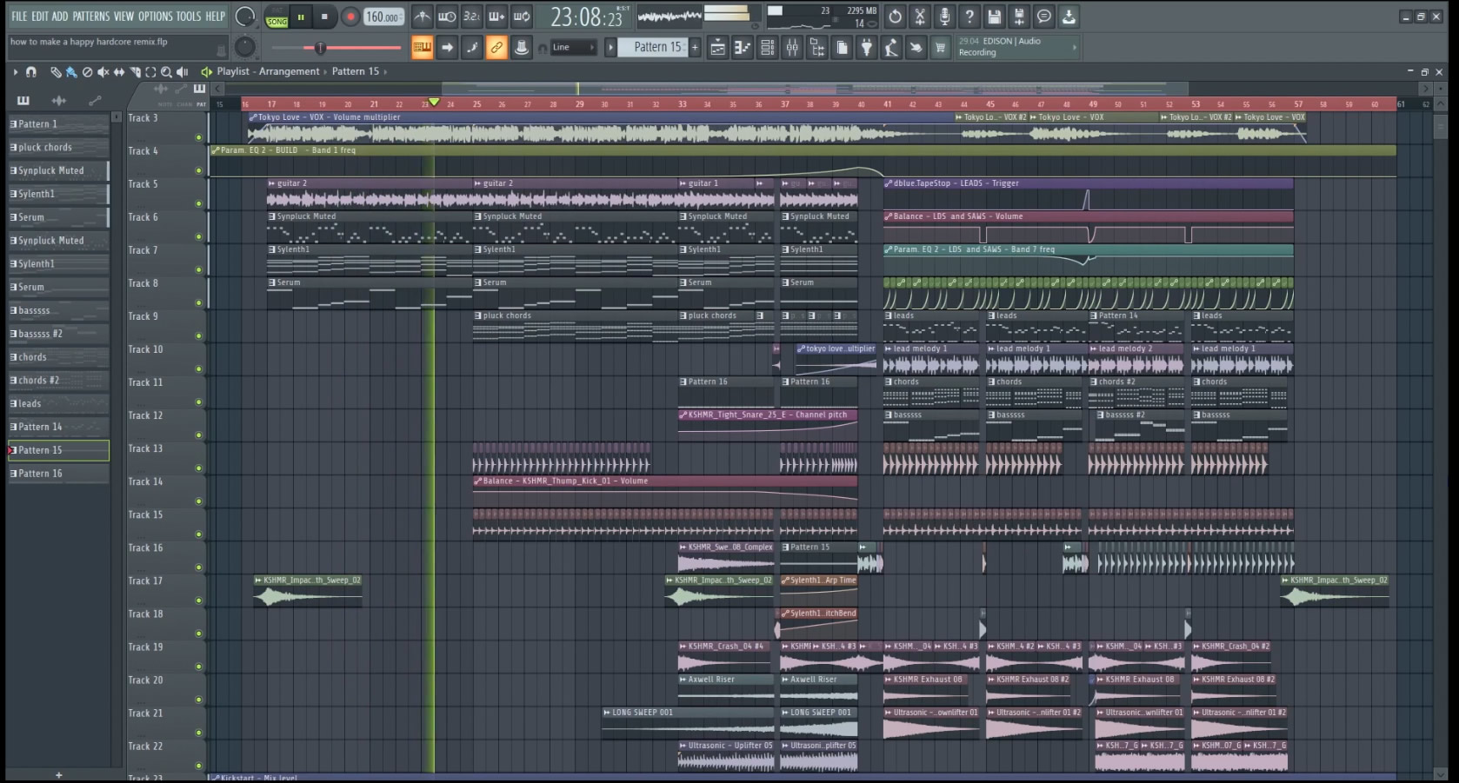
Task: Stop playback with the stop button
Action: (x=324, y=17)
